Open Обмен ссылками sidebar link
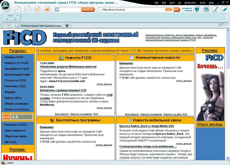The width and height of the screenshot is (230, 165). (x=16, y=104)
